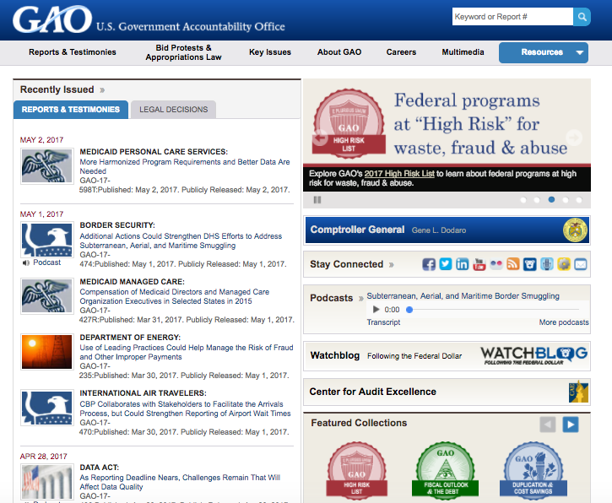Image resolution: width=612 pixels, height=503 pixels.
Task: Open Medicaid Personal Care Services report link
Action: pos(185,166)
